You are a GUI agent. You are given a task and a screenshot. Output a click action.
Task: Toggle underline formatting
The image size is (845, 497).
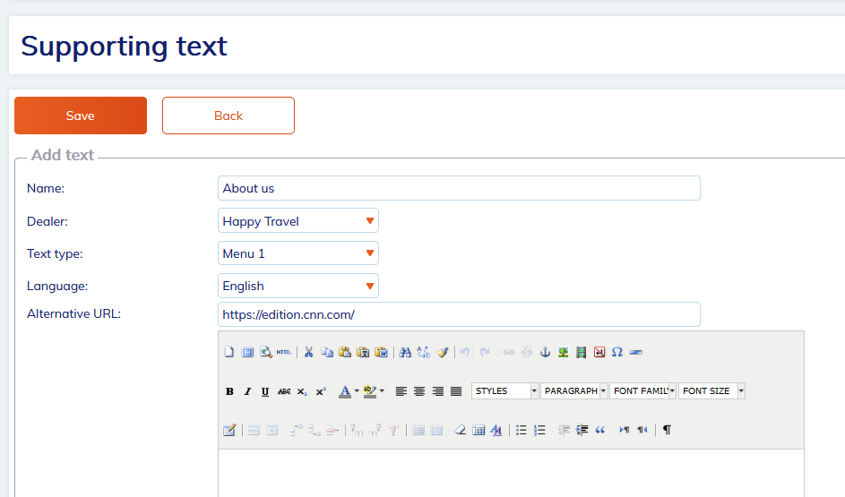click(x=265, y=391)
